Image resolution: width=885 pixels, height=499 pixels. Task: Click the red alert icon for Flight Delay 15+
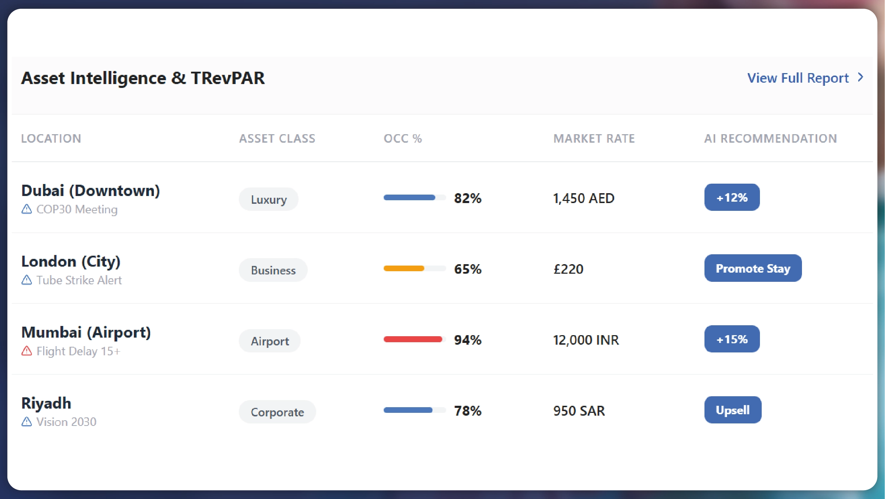(x=27, y=351)
